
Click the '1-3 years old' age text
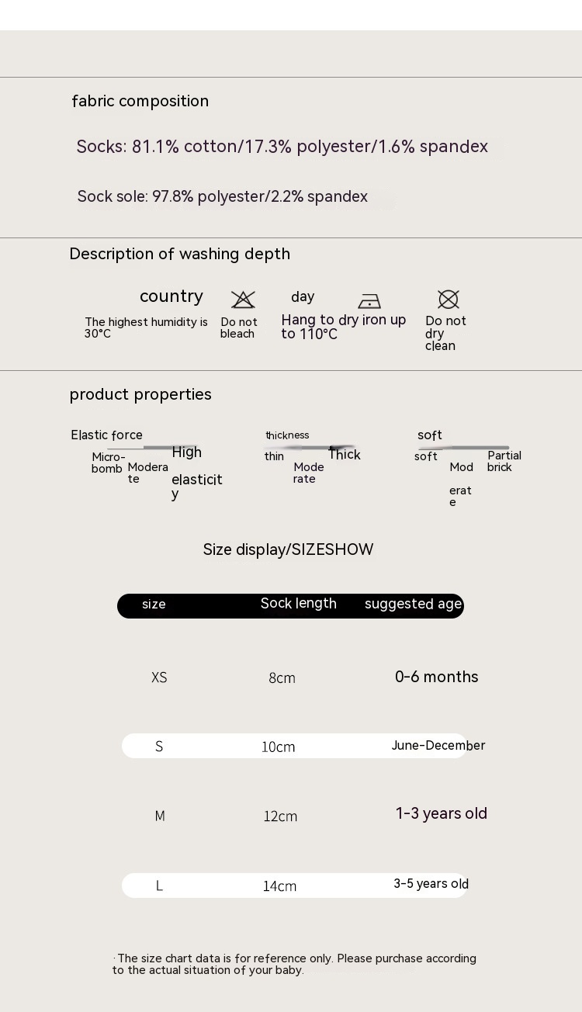pyautogui.click(x=441, y=813)
